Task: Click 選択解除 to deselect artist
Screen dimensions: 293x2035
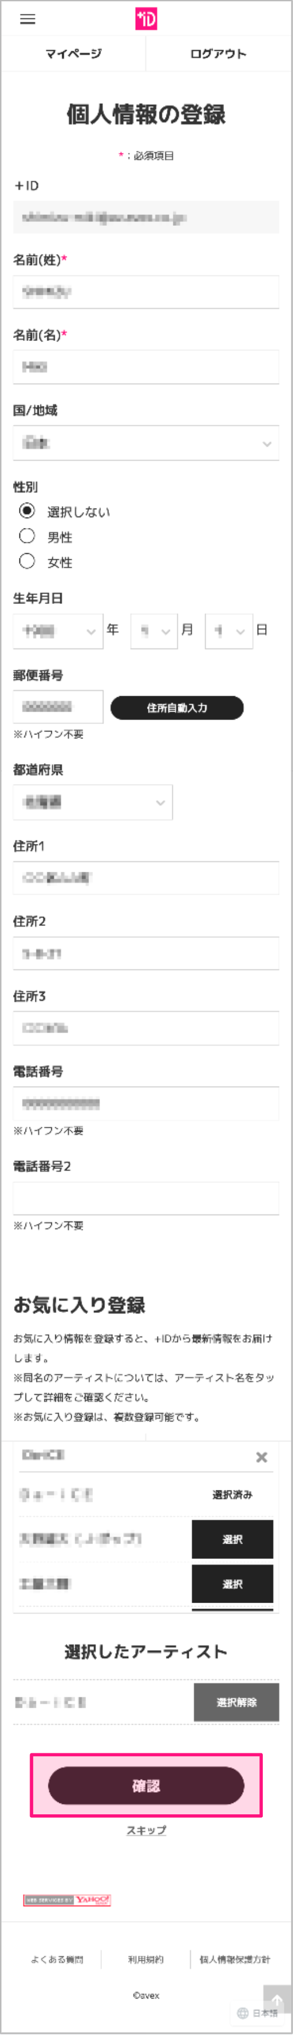Action: pos(236,1701)
